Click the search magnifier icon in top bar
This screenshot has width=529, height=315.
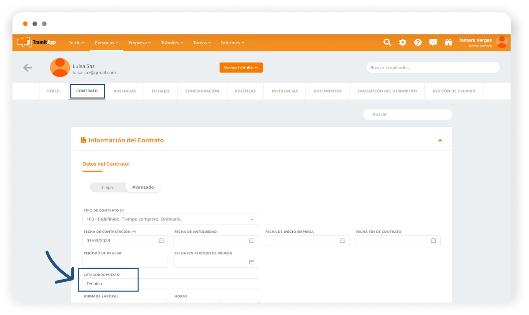(x=387, y=43)
